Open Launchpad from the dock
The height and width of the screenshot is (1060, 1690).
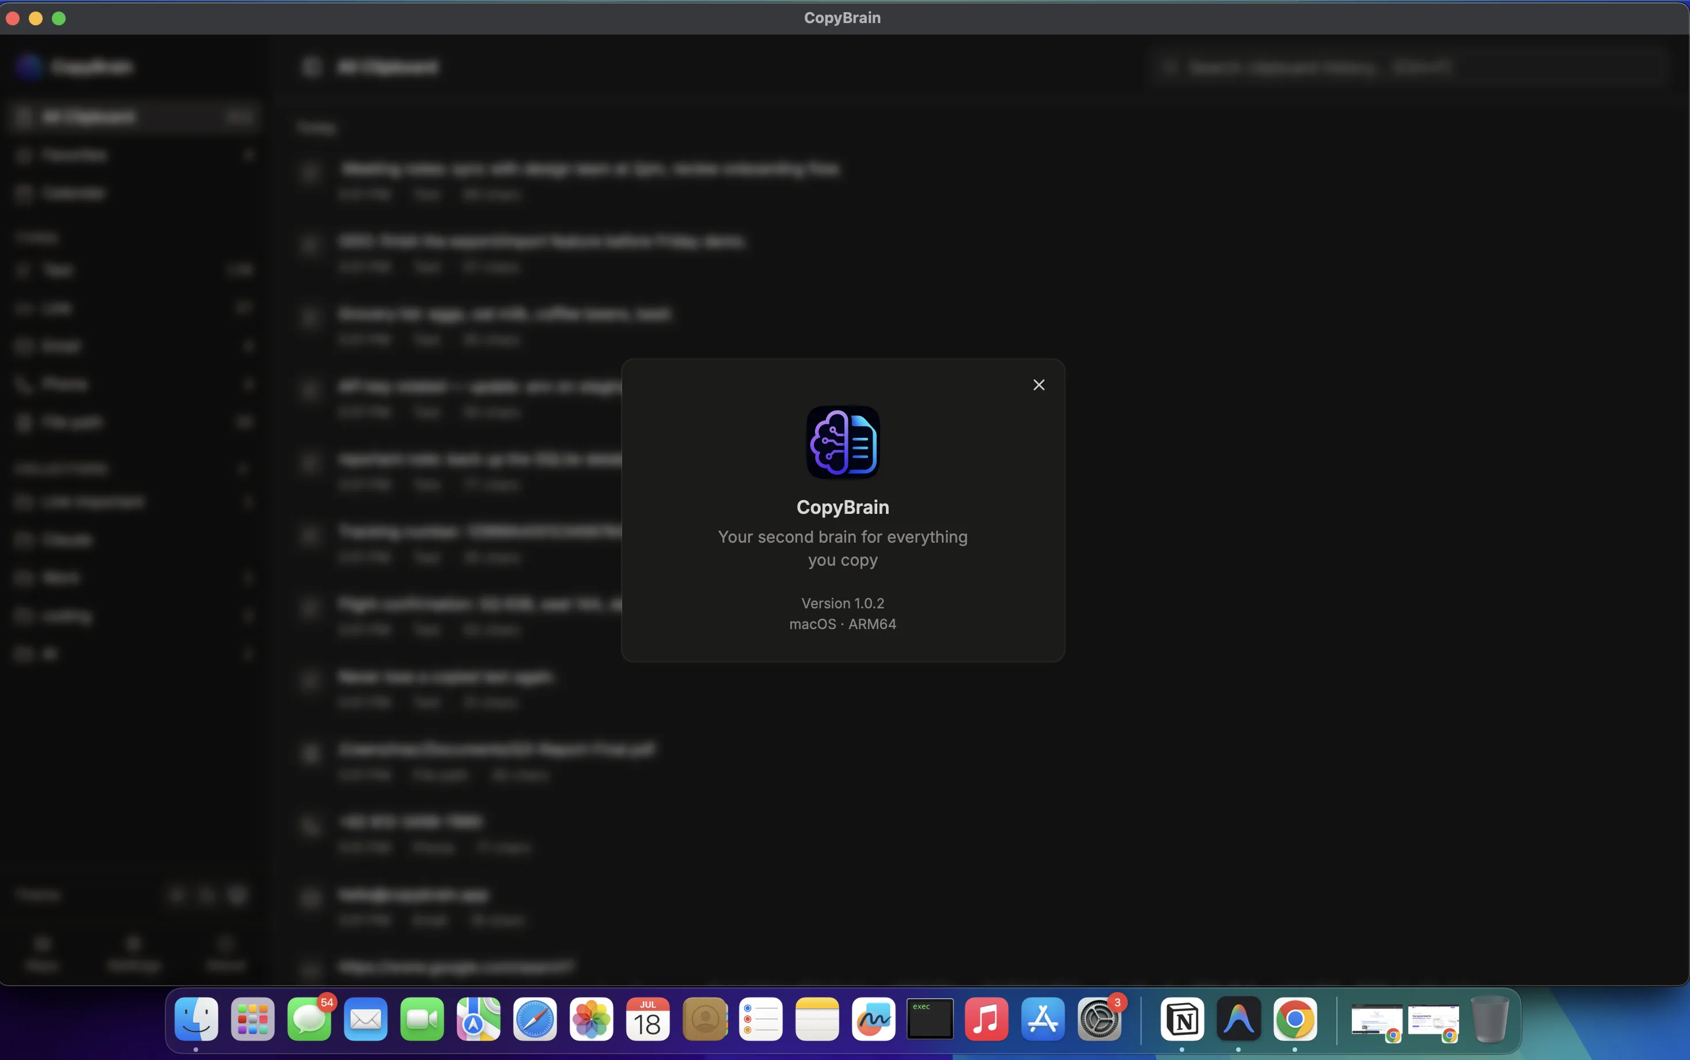point(252,1019)
